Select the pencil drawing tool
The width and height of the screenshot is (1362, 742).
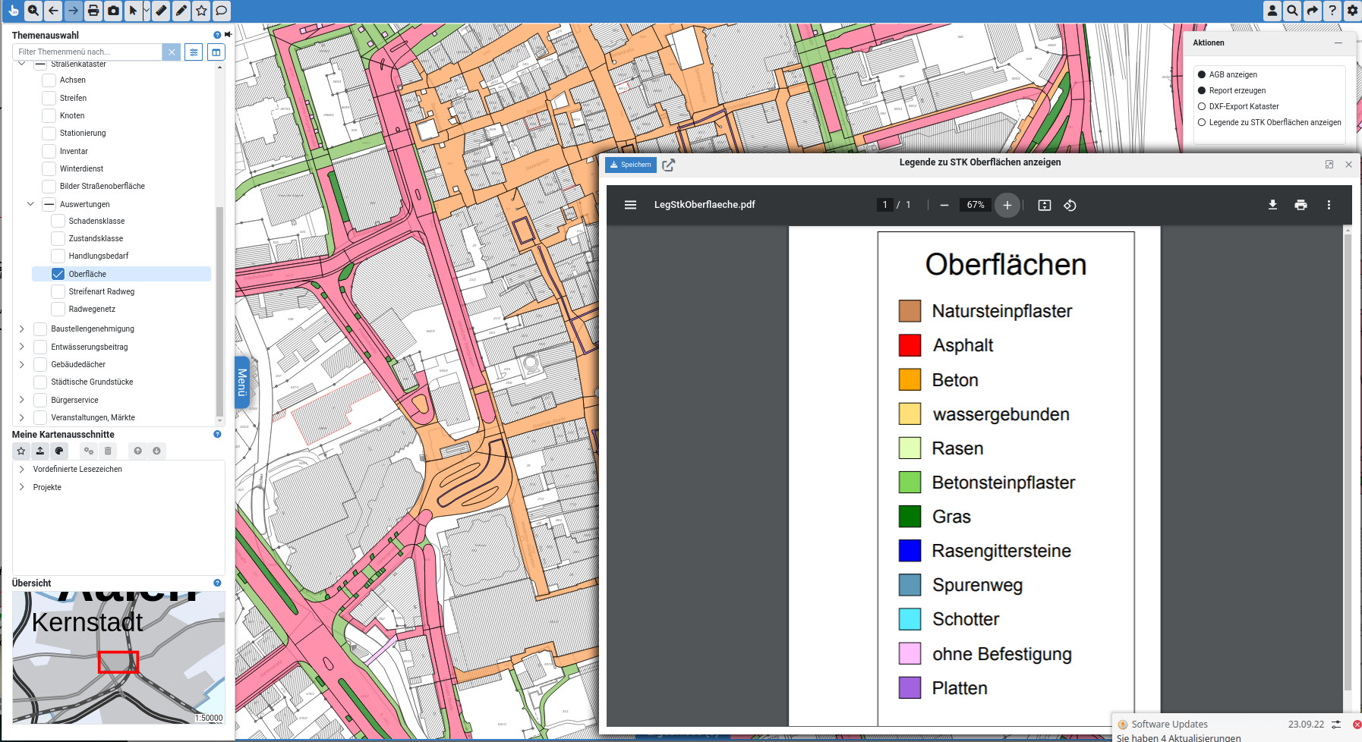(181, 11)
